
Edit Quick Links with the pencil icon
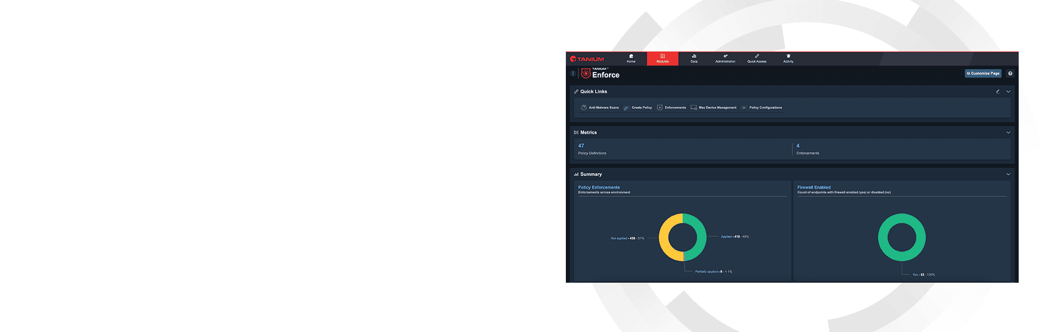click(998, 91)
